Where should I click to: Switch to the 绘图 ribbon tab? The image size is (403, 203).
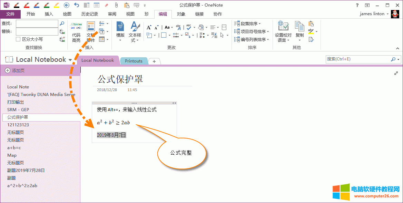(x=67, y=14)
